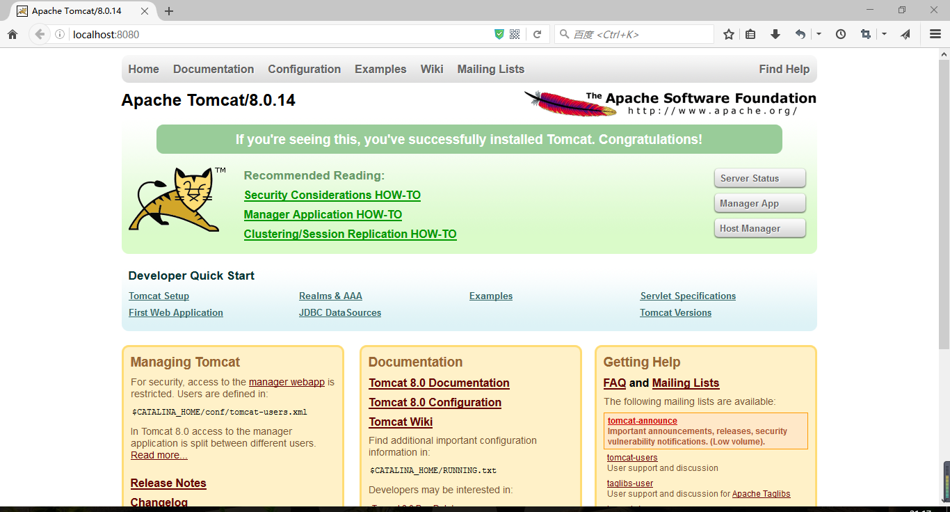This screenshot has height=512, width=950.
Task: Click the $CATALINA_HOME/conf/tomcat-users.xml path text
Action: click(220, 412)
